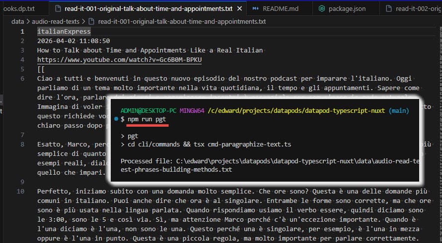The height and width of the screenshot is (243, 442).
Task: Click the read-it-001 tab file icon
Action: [x=58, y=9]
